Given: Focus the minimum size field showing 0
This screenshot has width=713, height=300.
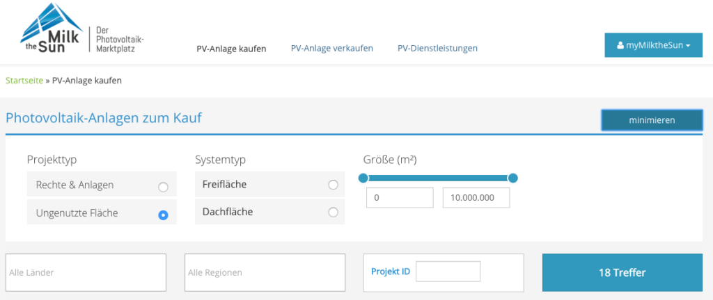Looking at the screenshot, I should tap(400, 198).
